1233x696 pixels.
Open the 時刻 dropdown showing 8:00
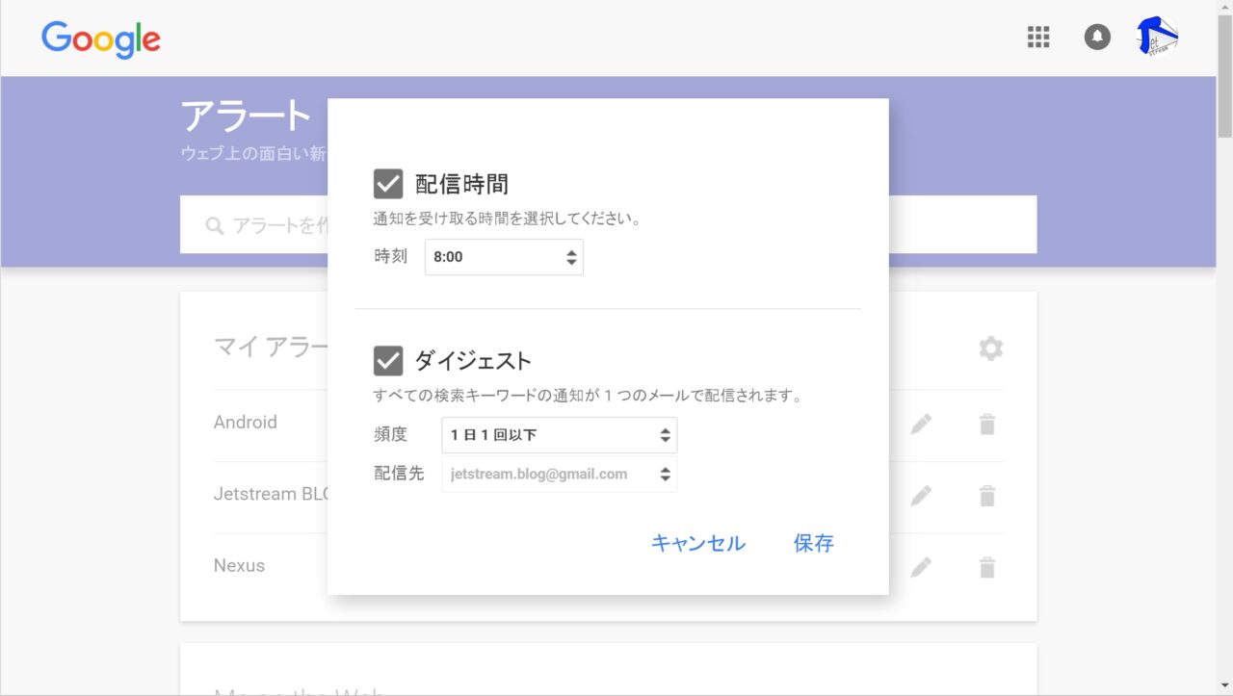504,257
